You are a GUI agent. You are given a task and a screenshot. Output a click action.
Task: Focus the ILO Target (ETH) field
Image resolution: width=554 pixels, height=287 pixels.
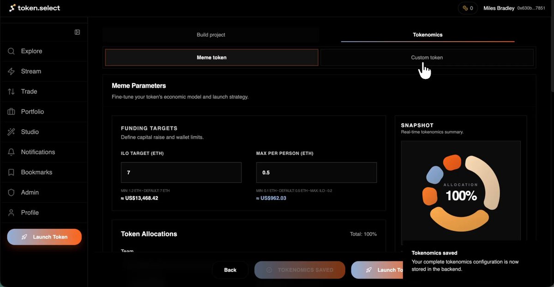click(181, 173)
